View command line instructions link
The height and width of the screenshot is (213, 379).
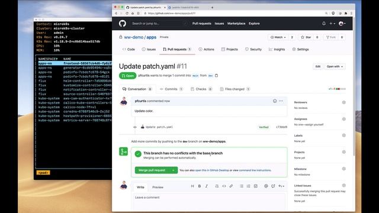pos(255,170)
